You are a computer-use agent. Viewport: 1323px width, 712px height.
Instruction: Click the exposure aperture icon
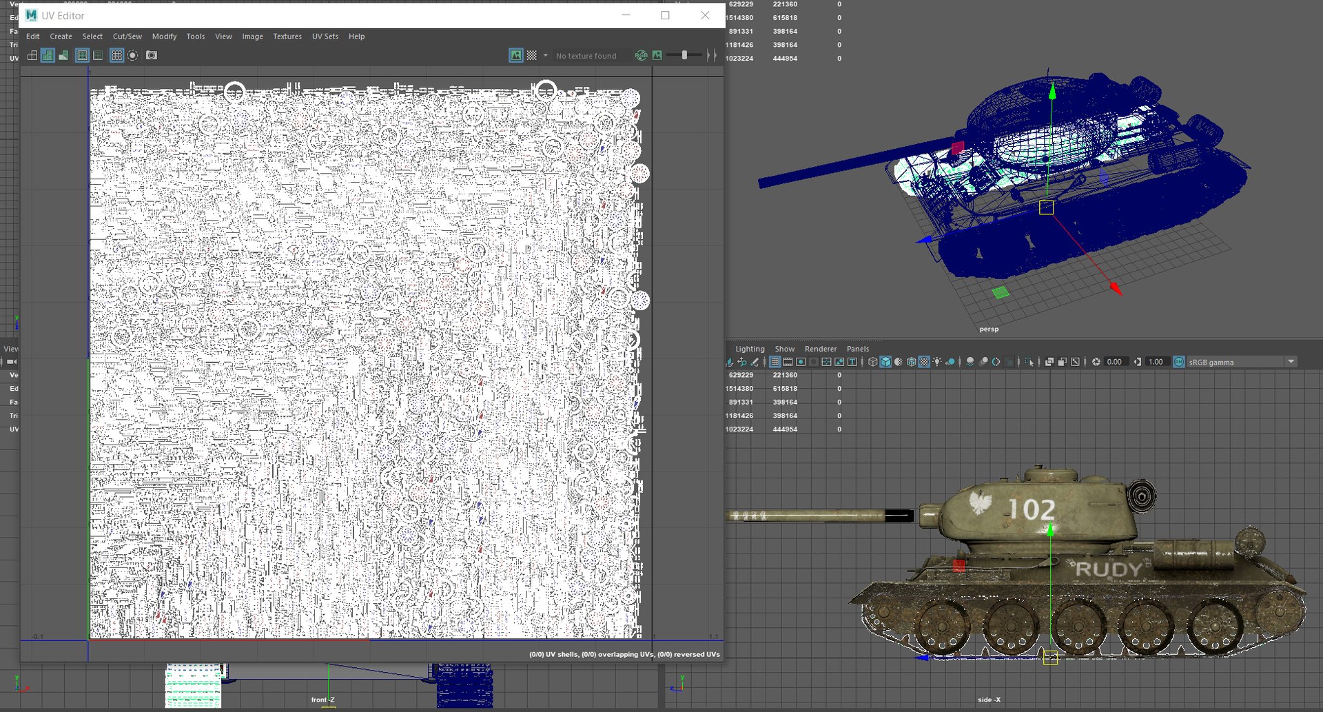tap(1096, 362)
